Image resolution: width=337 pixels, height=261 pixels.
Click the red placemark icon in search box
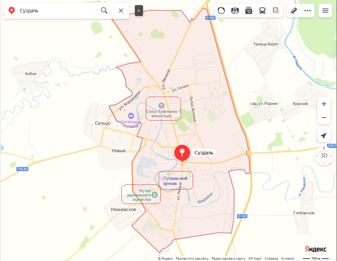(12, 11)
